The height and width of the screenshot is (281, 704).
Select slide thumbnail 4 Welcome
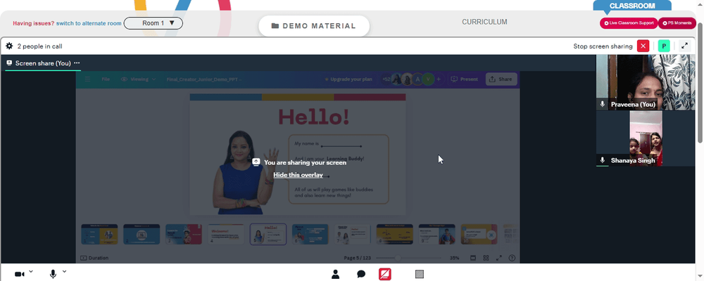coord(226,234)
